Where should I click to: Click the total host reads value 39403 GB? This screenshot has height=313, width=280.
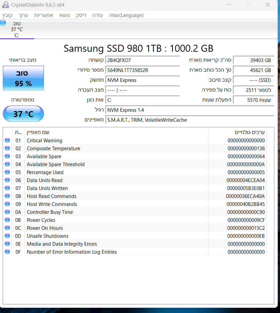(x=253, y=60)
